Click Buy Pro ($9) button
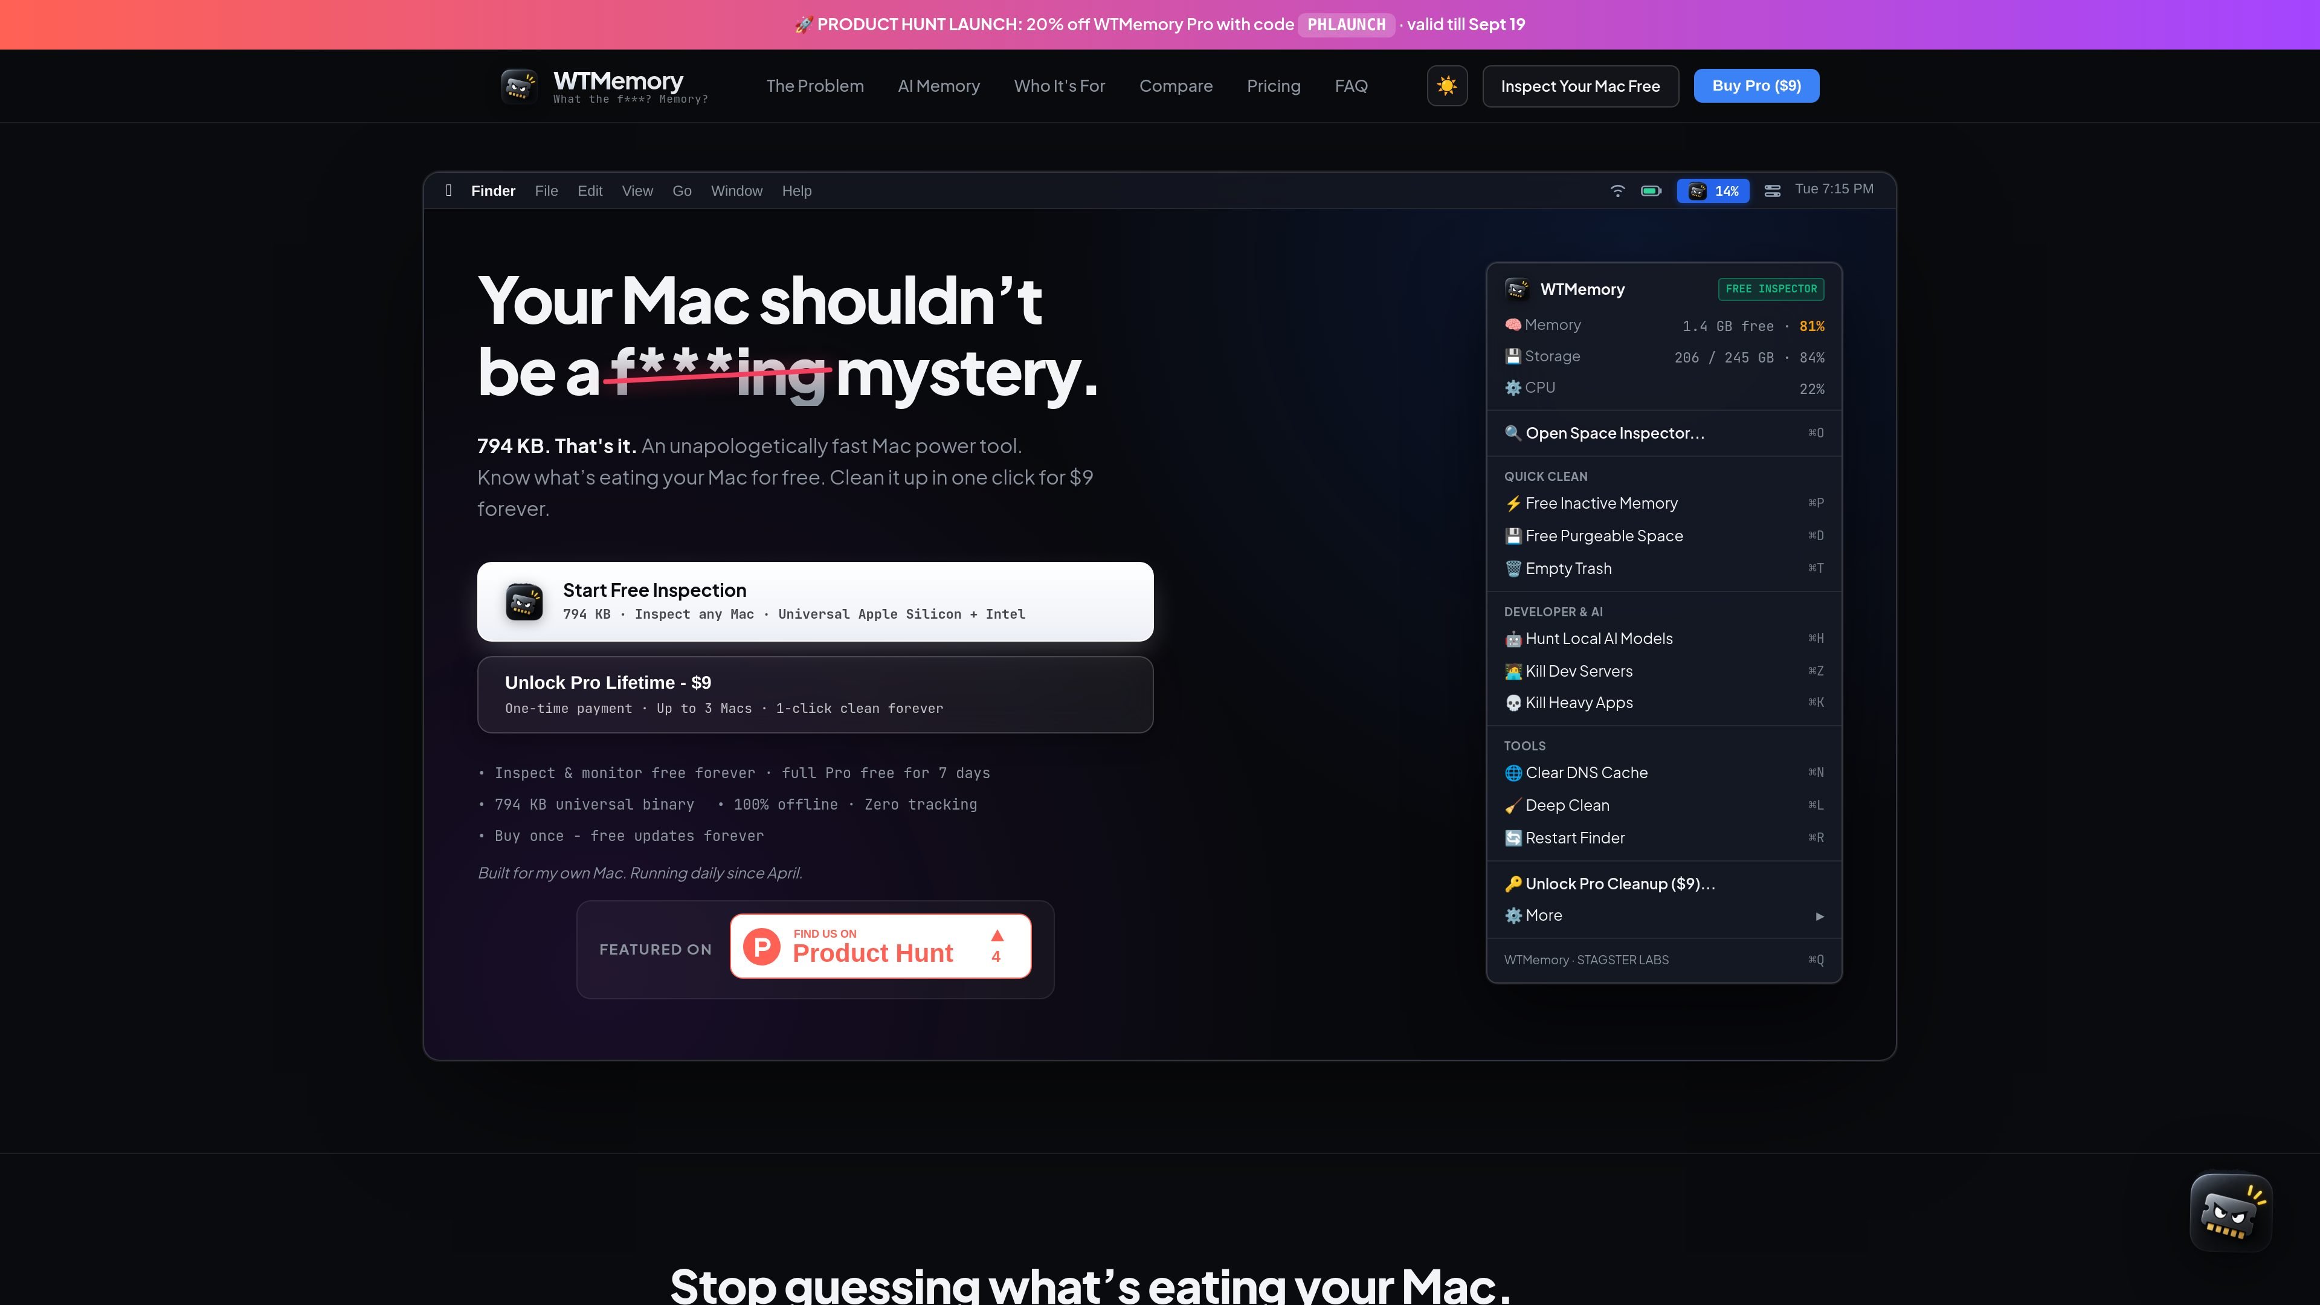The width and height of the screenshot is (2320, 1305). (x=1756, y=86)
